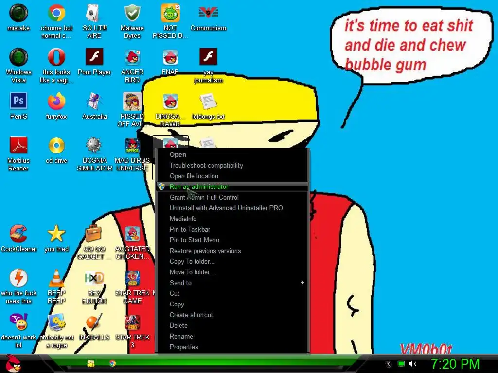Open the Chrome icon on the taskbar
This screenshot has height=373, width=498.
(112, 363)
